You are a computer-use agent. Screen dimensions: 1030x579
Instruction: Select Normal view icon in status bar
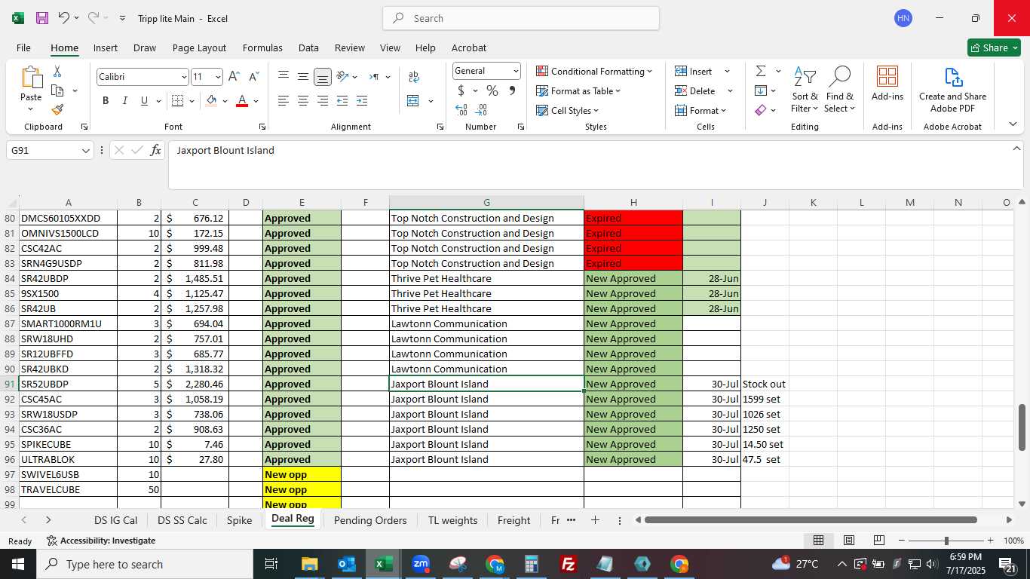(818, 541)
